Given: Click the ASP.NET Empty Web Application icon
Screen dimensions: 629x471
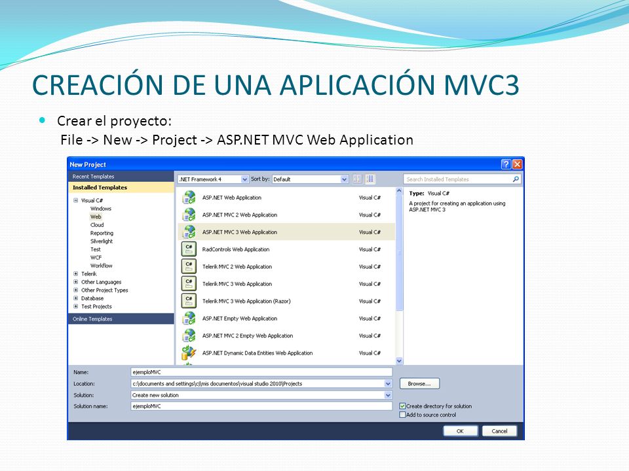Looking at the screenshot, I should point(189,319).
